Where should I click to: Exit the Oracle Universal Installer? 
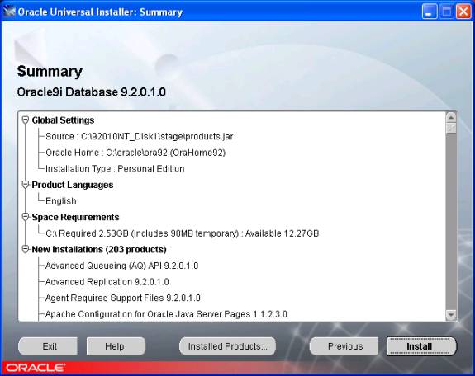tap(48, 346)
